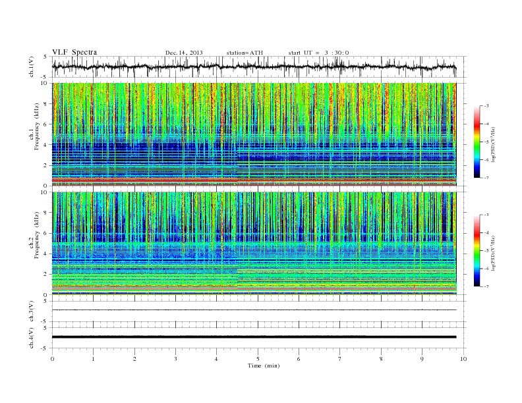Click the "station=ATH" header label

(245, 53)
